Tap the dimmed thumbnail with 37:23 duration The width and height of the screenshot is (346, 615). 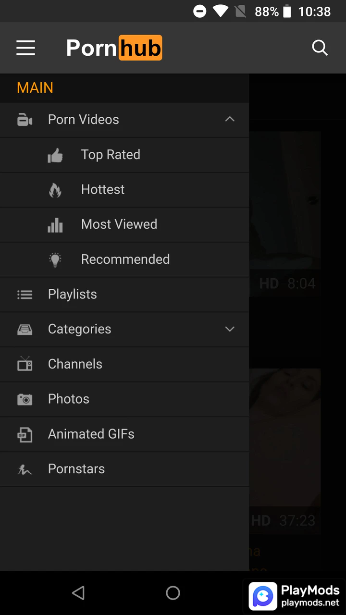[x=285, y=452]
